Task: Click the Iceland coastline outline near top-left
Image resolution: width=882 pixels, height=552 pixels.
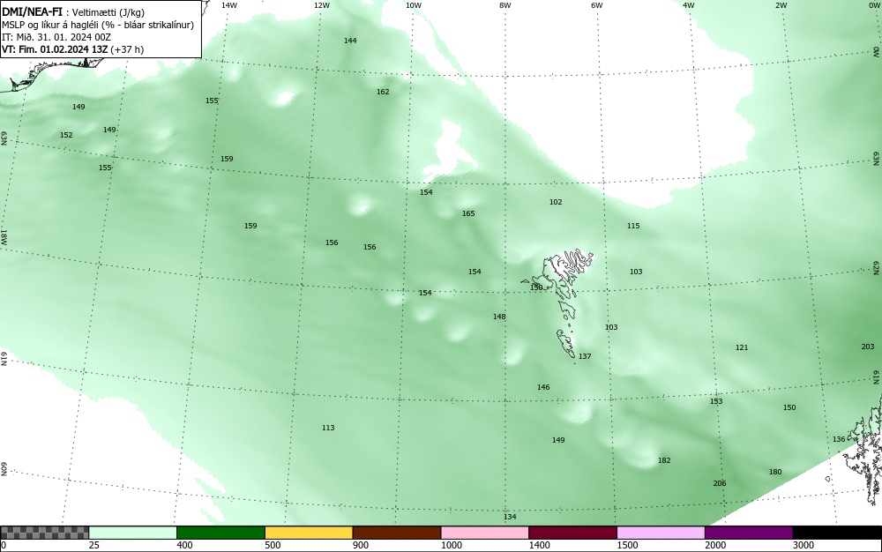Action: point(50,73)
